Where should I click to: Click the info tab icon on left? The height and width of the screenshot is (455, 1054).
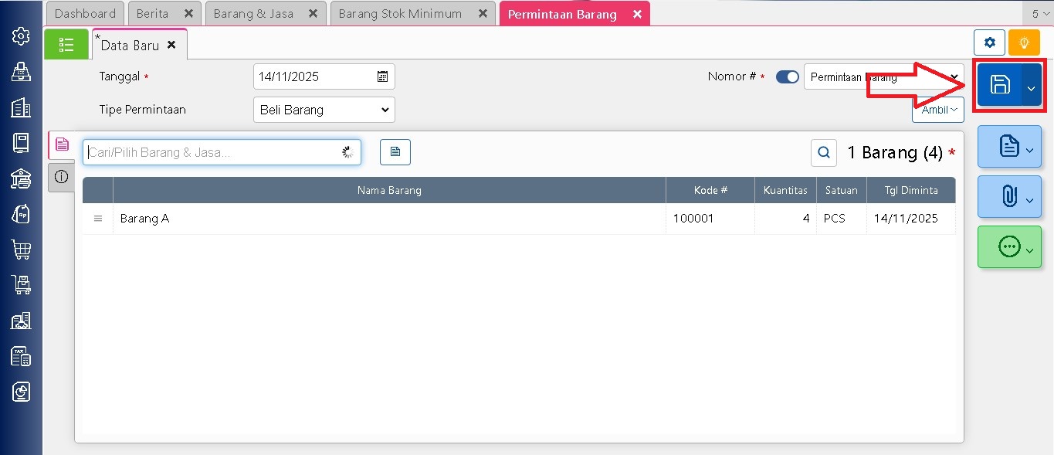click(62, 177)
